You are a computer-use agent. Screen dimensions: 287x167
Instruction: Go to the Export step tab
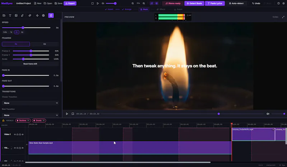178,9
